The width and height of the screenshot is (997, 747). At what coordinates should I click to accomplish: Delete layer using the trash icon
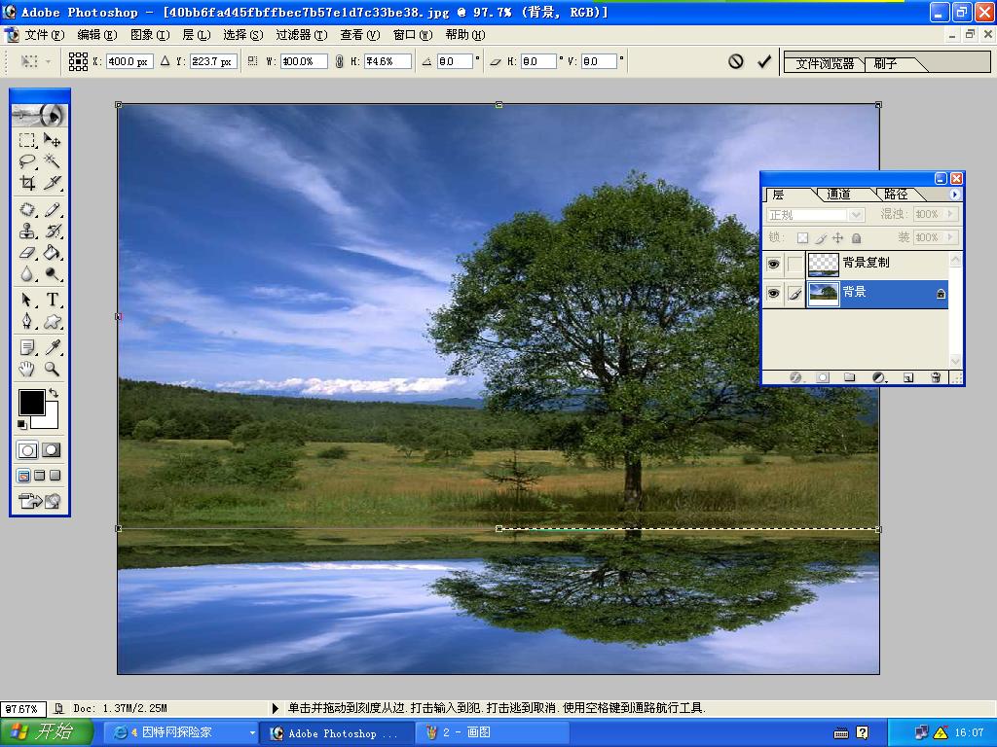pyautogui.click(x=936, y=377)
